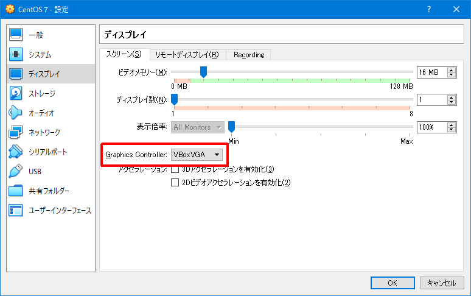
Task: Select 一般 settings category label
Action: click(36, 35)
